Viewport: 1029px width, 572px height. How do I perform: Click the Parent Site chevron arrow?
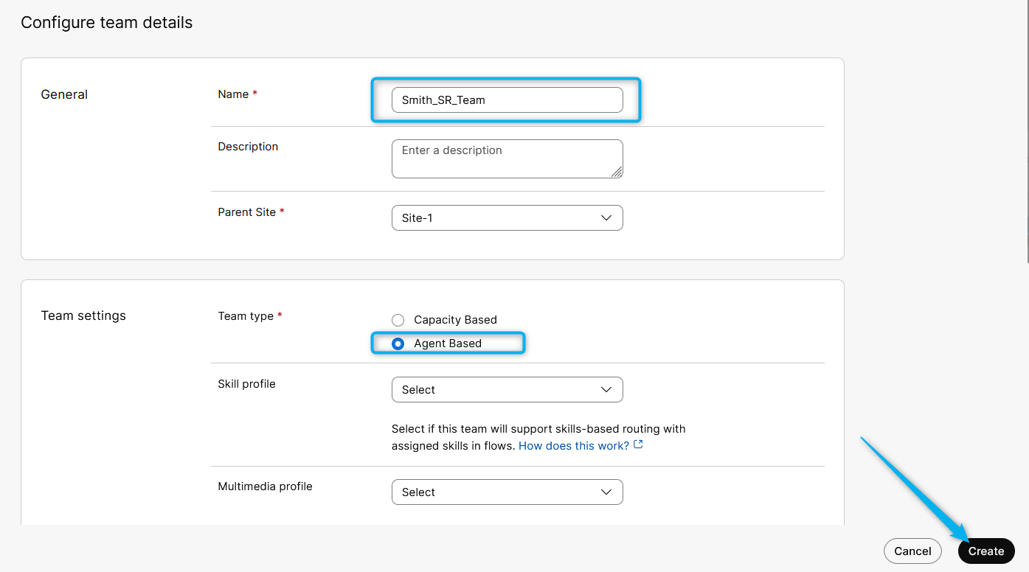pos(606,218)
